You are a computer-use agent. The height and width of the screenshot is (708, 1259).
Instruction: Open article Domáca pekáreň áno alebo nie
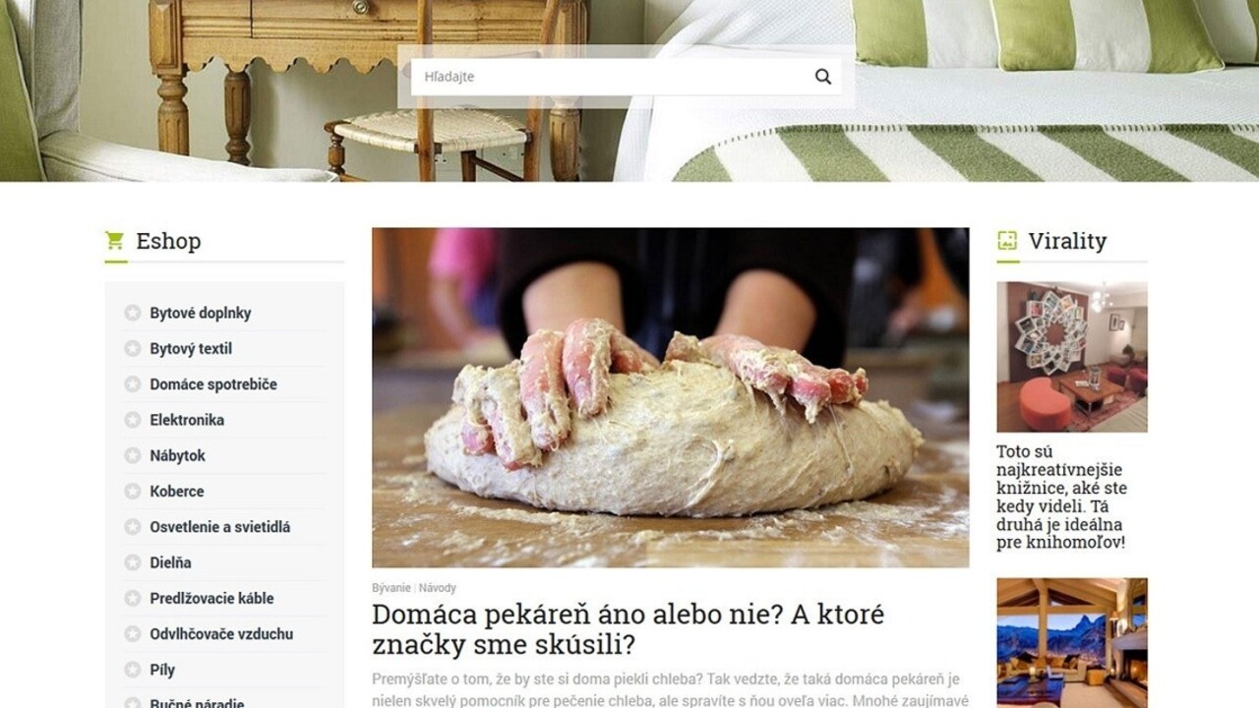click(628, 629)
